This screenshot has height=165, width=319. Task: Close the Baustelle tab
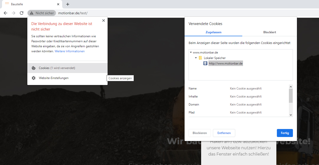click(58, 4)
